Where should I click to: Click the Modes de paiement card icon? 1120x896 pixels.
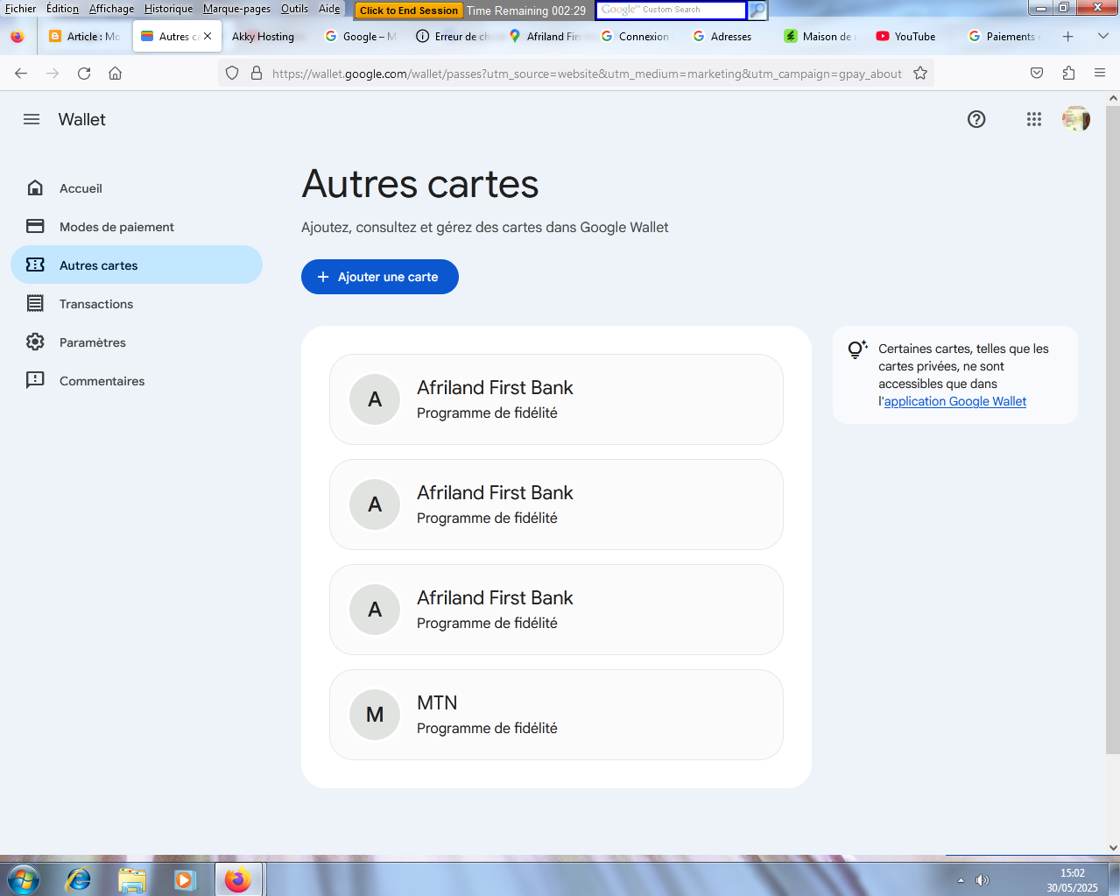click(35, 226)
